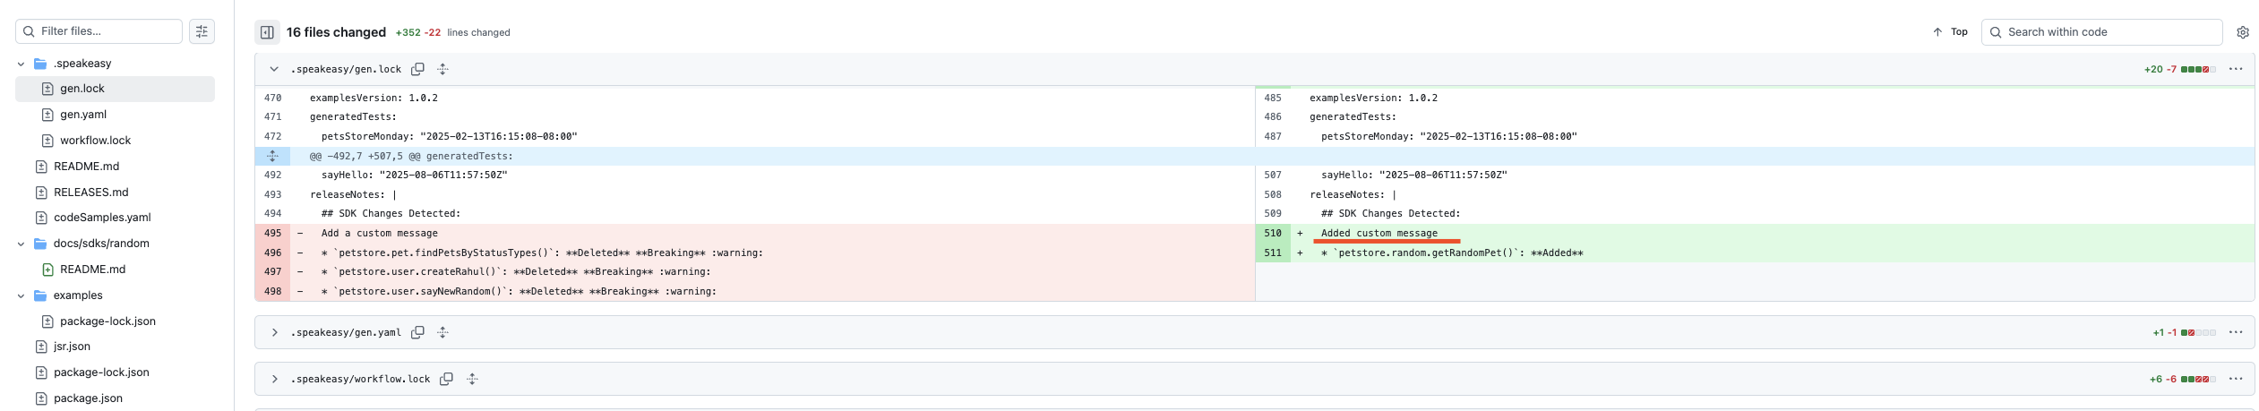
Task: Copy the .speakeasy/gen.lock file path
Action: pos(417,69)
